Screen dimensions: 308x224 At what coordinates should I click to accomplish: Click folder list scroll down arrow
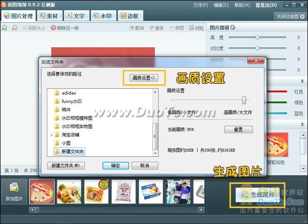click(x=155, y=153)
